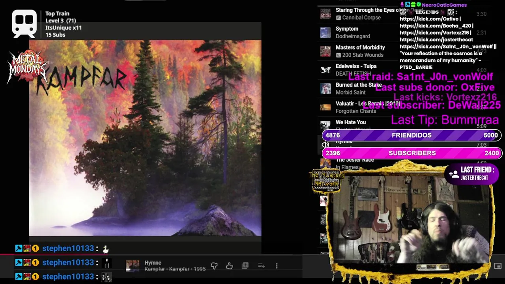Open Forgotten Chants artist name
Screen dimensions: 505x284
click(356, 111)
